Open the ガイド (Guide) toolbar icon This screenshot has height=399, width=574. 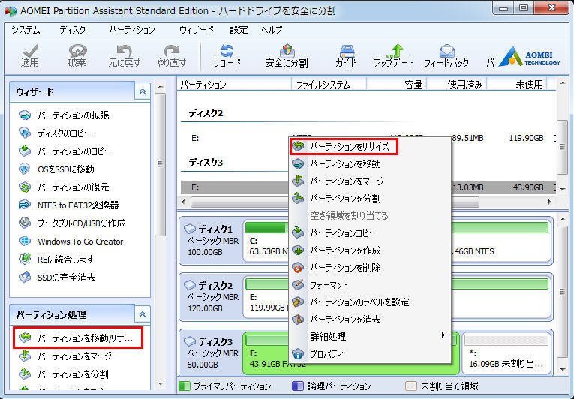(x=347, y=56)
